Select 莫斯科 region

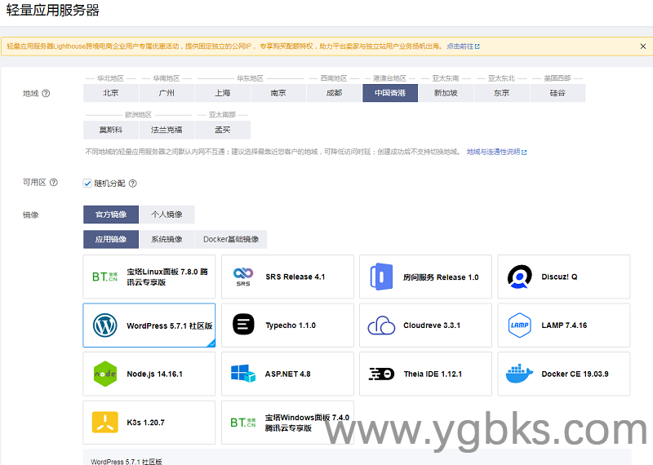[111, 130]
